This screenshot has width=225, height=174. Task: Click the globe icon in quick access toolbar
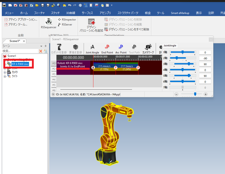click(80, 5)
